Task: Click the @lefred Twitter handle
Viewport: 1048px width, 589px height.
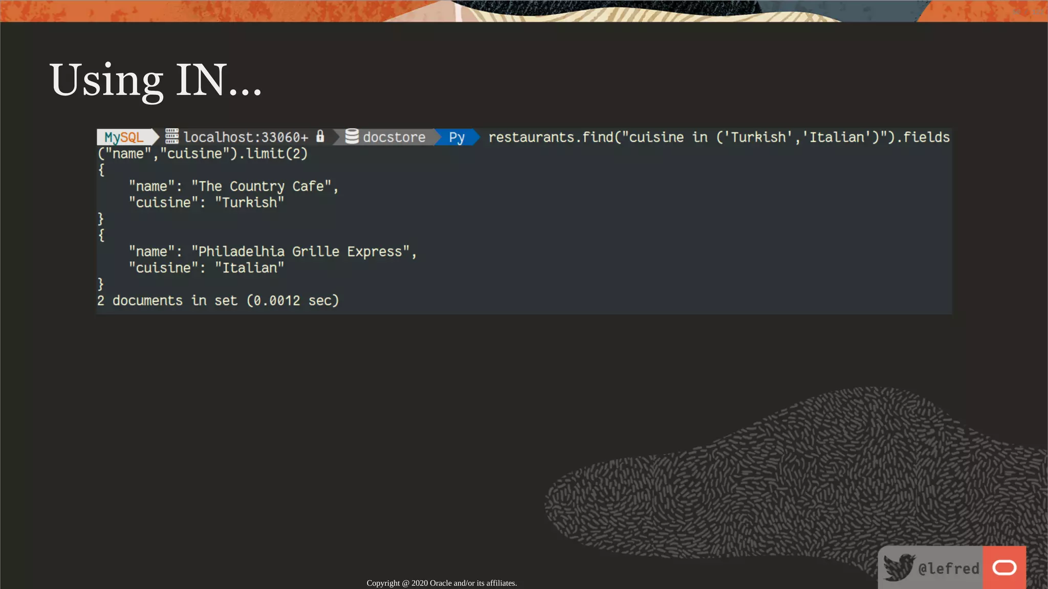Action: (948, 569)
